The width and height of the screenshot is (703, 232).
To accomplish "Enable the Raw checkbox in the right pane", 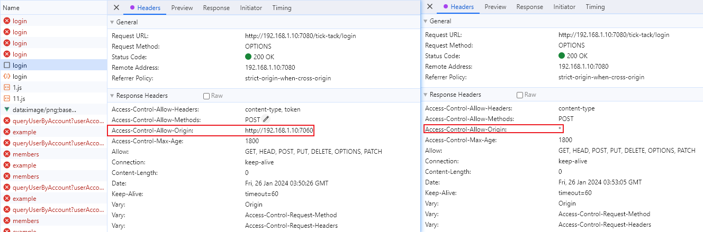I will click(520, 95).
